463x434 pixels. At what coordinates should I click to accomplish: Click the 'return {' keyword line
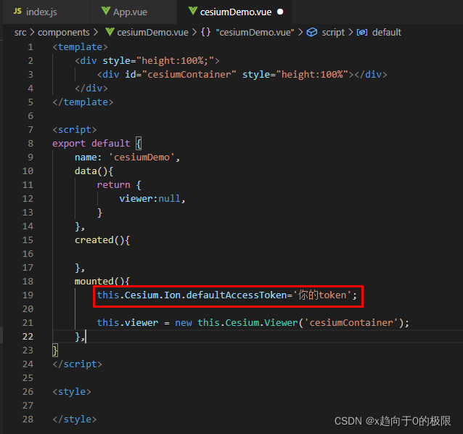(x=119, y=185)
